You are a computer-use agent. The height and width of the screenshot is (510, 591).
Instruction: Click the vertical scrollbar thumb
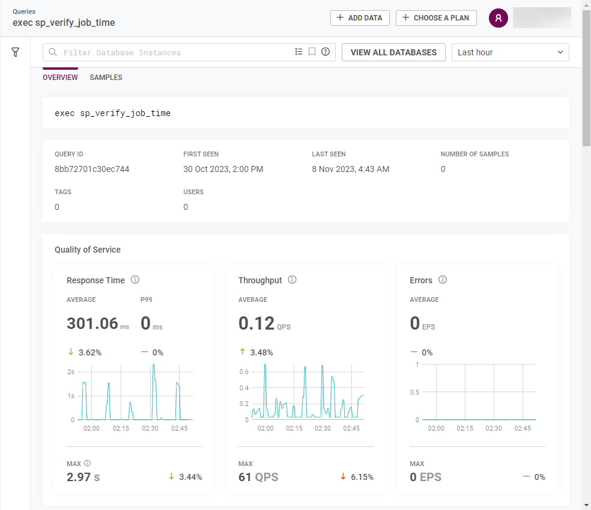(586, 78)
